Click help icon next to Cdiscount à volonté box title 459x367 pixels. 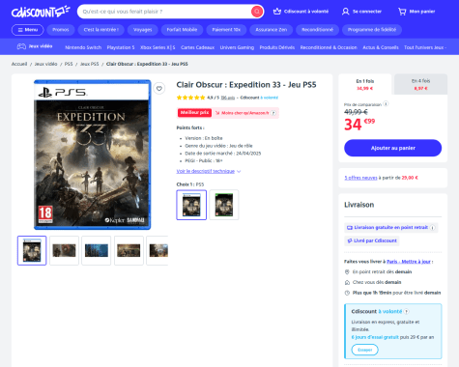[x=406, y=311]
